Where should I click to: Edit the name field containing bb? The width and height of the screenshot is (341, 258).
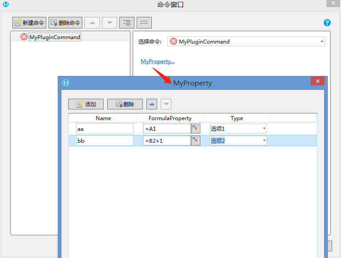pos(105,141)
